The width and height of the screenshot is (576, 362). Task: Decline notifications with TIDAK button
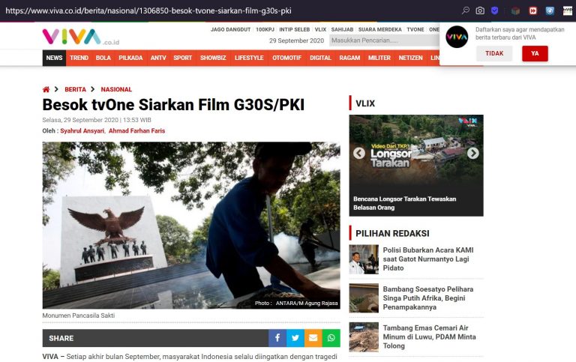click(494, 54)
